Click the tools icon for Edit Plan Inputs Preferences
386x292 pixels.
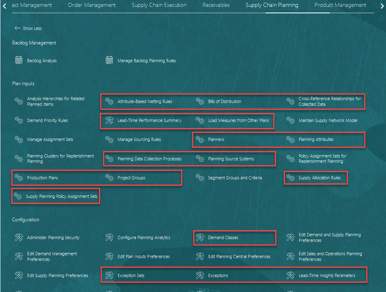tap(109, 256)
